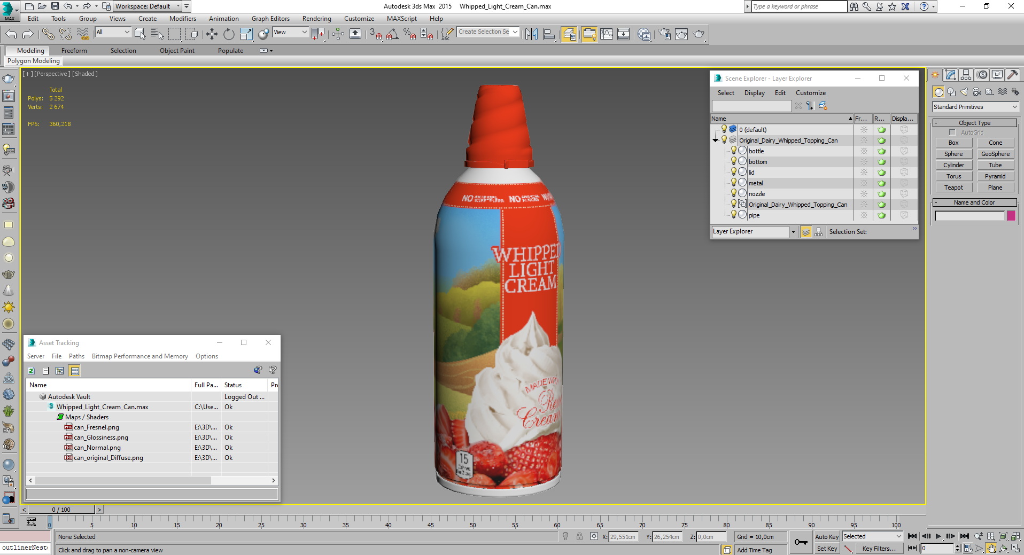Open the Standard Primitives dropdown

pyautogui.click(x=975, y=107)
